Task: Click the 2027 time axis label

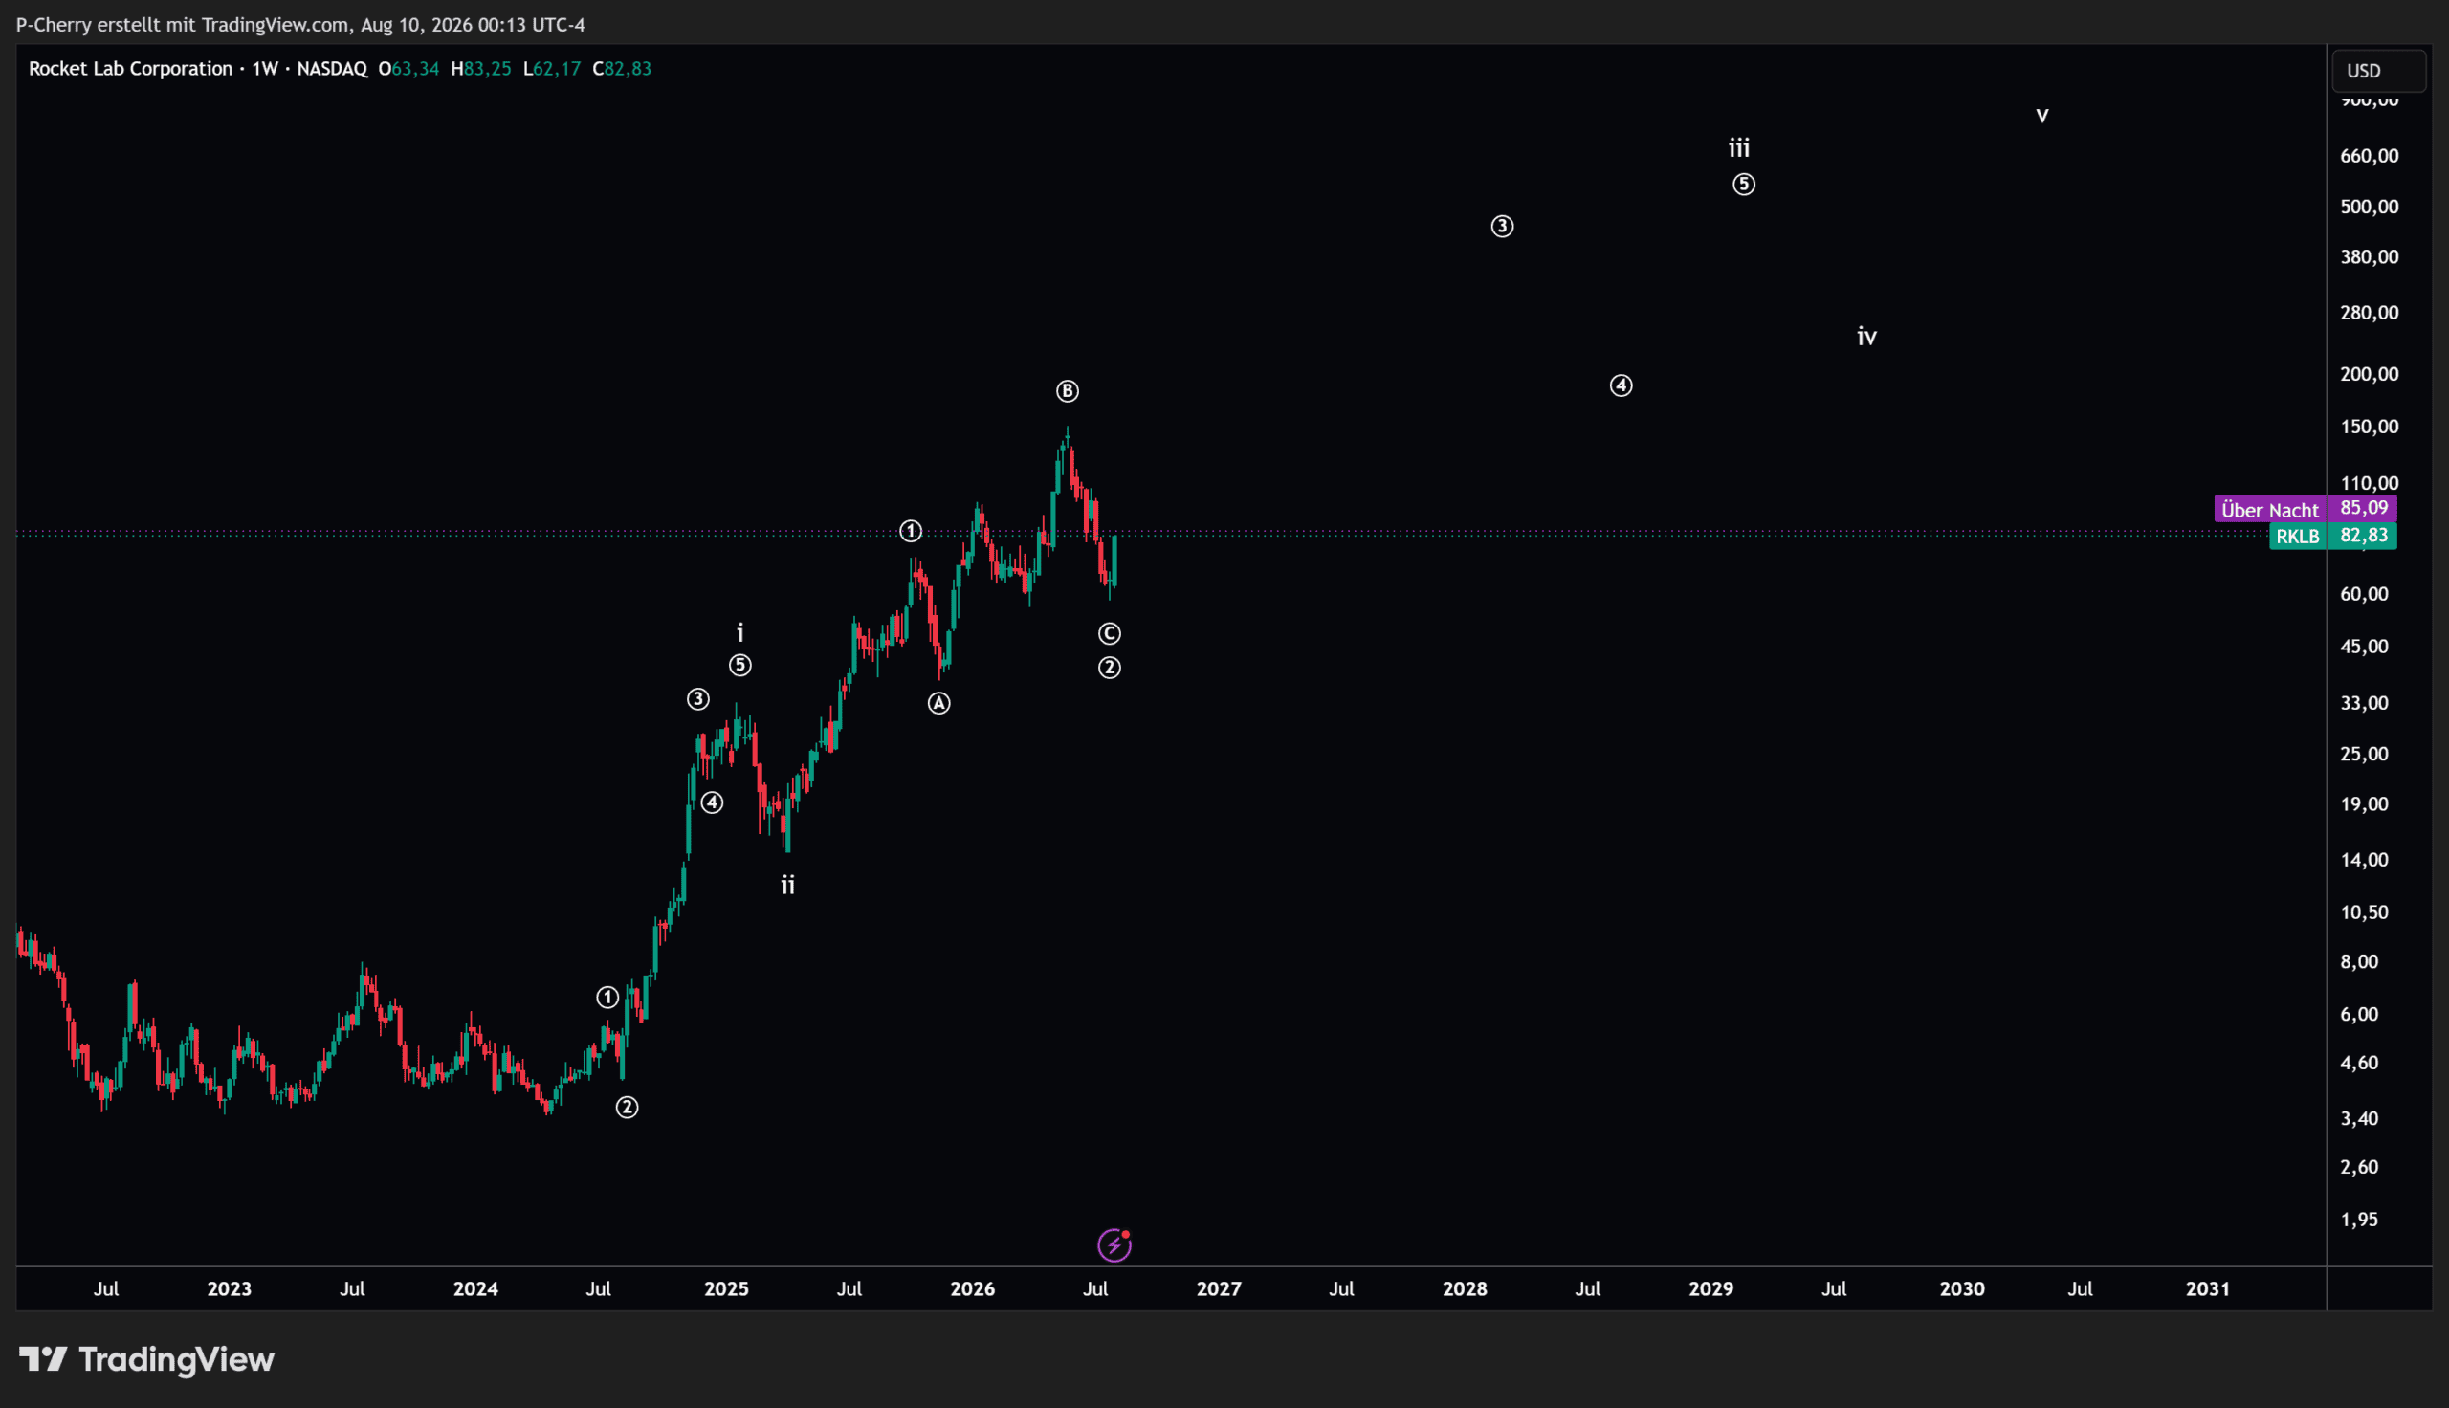Action: [1218, 1288]
